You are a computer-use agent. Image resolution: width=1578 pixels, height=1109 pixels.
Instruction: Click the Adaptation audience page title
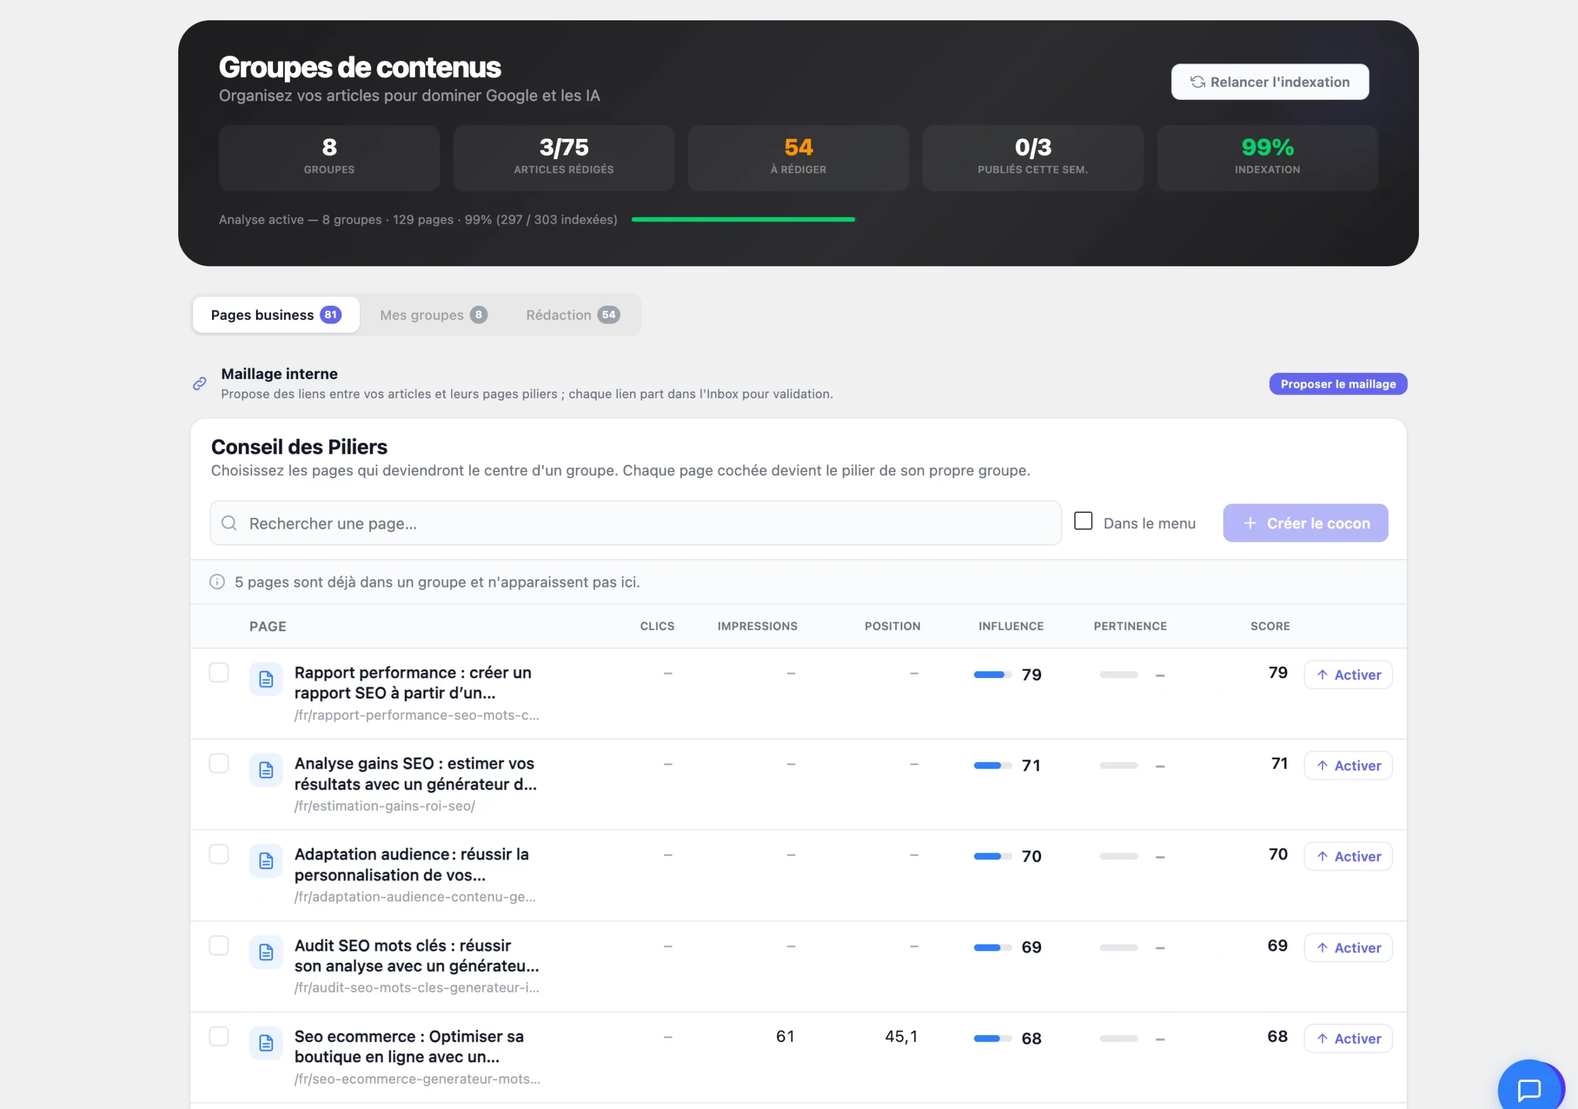(411, 864)
